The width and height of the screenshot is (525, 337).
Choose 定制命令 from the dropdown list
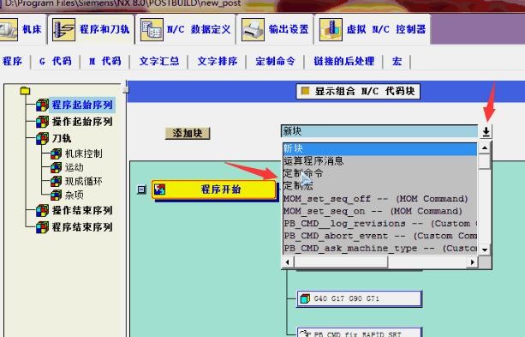point(303,173)
